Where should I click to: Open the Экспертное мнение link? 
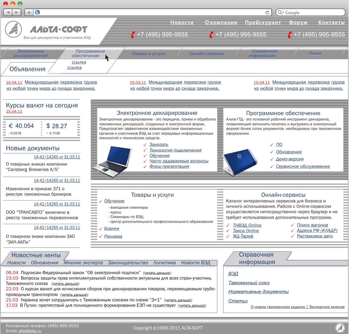pyautogui.click(x=327, y=307)
